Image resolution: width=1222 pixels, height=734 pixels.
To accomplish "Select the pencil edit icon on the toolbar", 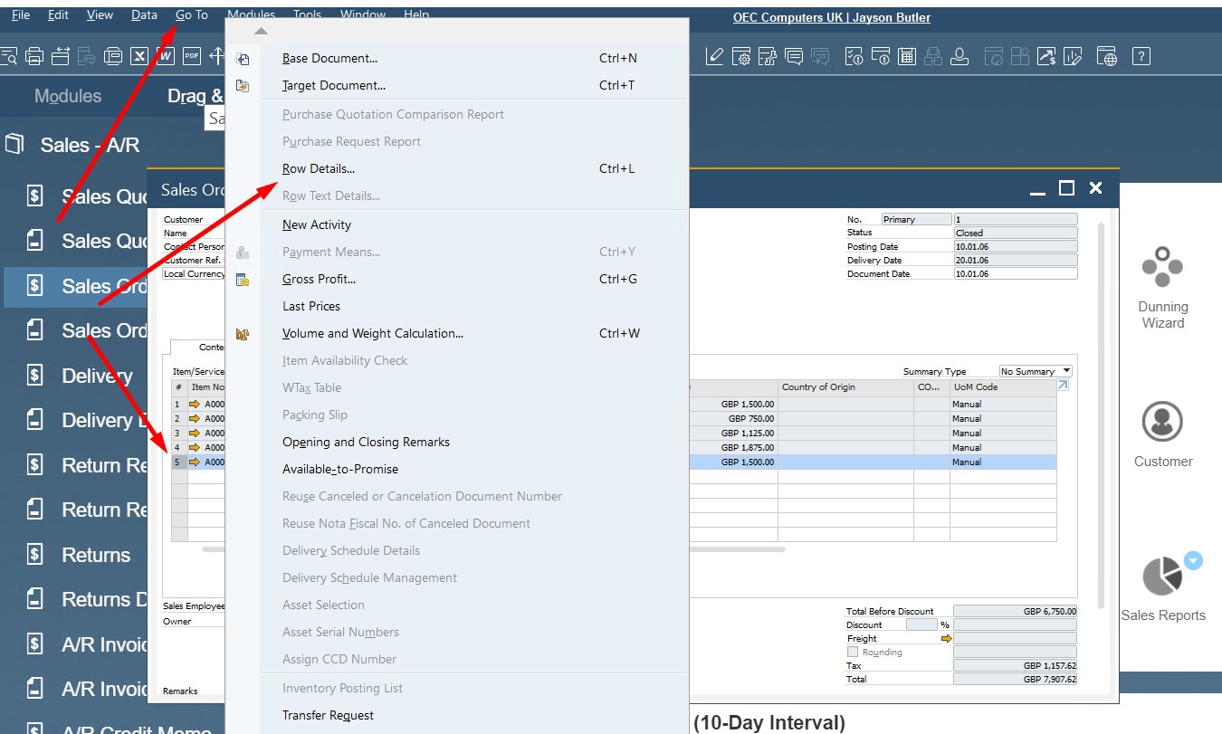I will coord(714,55).
